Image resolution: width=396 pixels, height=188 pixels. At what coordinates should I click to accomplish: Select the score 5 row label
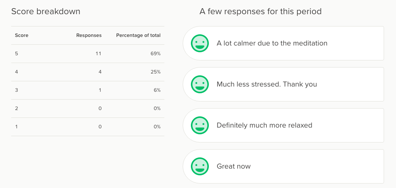click(16, 54)
